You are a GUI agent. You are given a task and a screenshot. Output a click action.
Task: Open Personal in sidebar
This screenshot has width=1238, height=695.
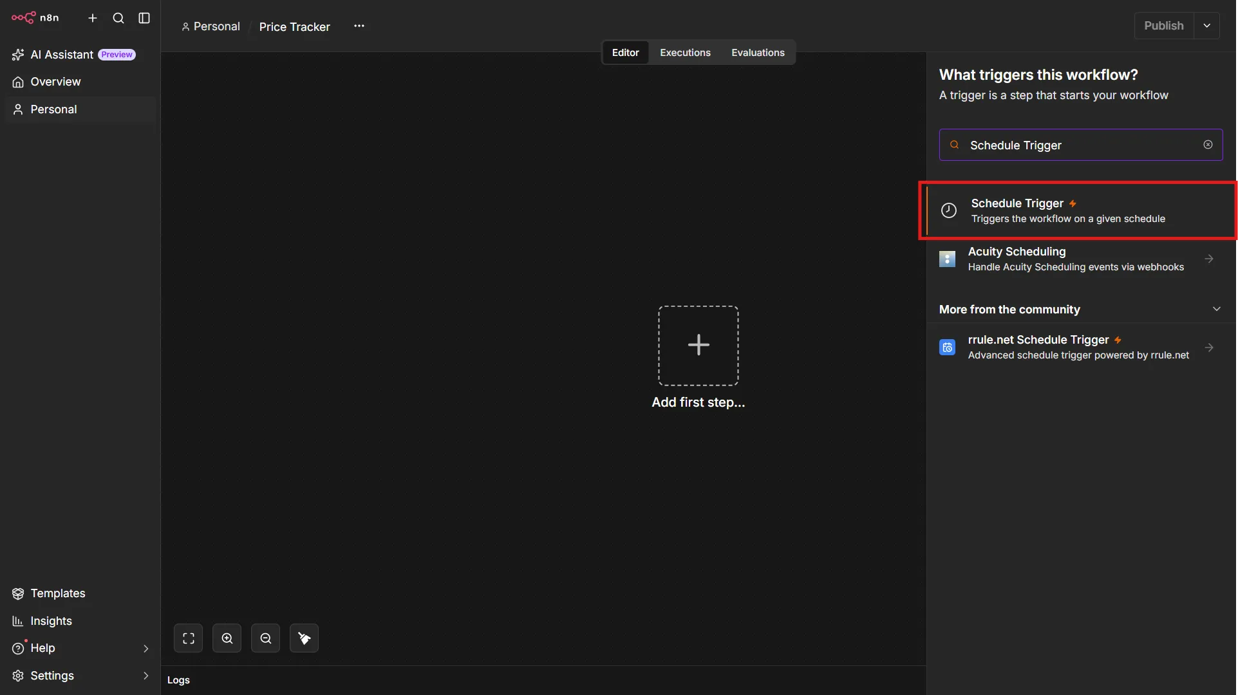click(x=80, y=109)
